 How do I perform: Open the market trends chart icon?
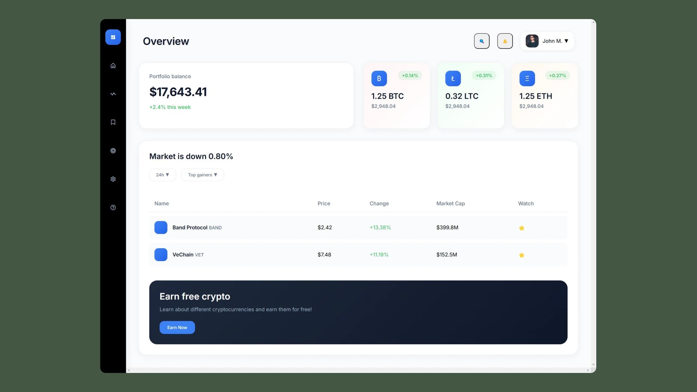[x=113, y=94]
